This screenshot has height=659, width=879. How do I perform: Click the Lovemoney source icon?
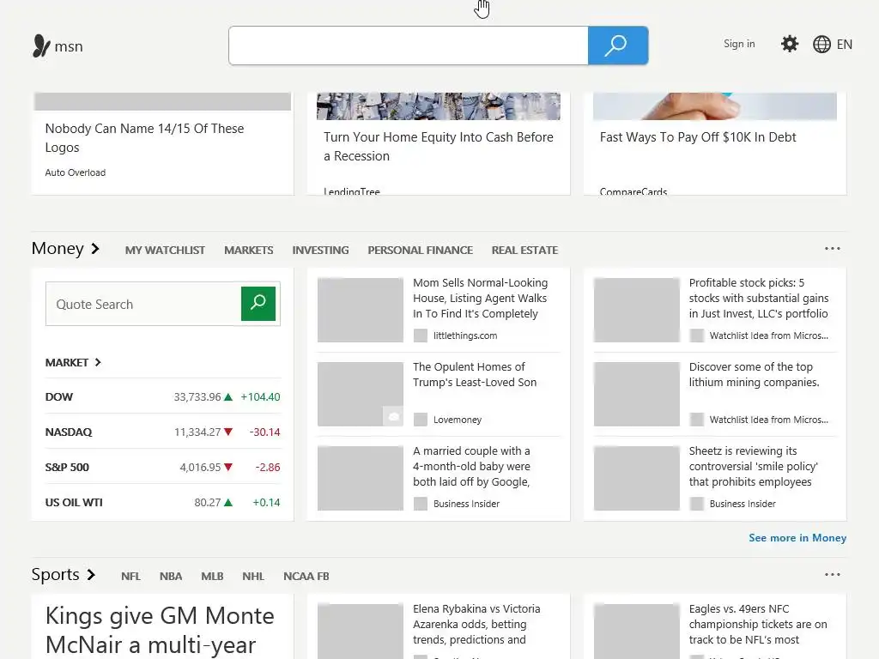[x=420, y=420]
